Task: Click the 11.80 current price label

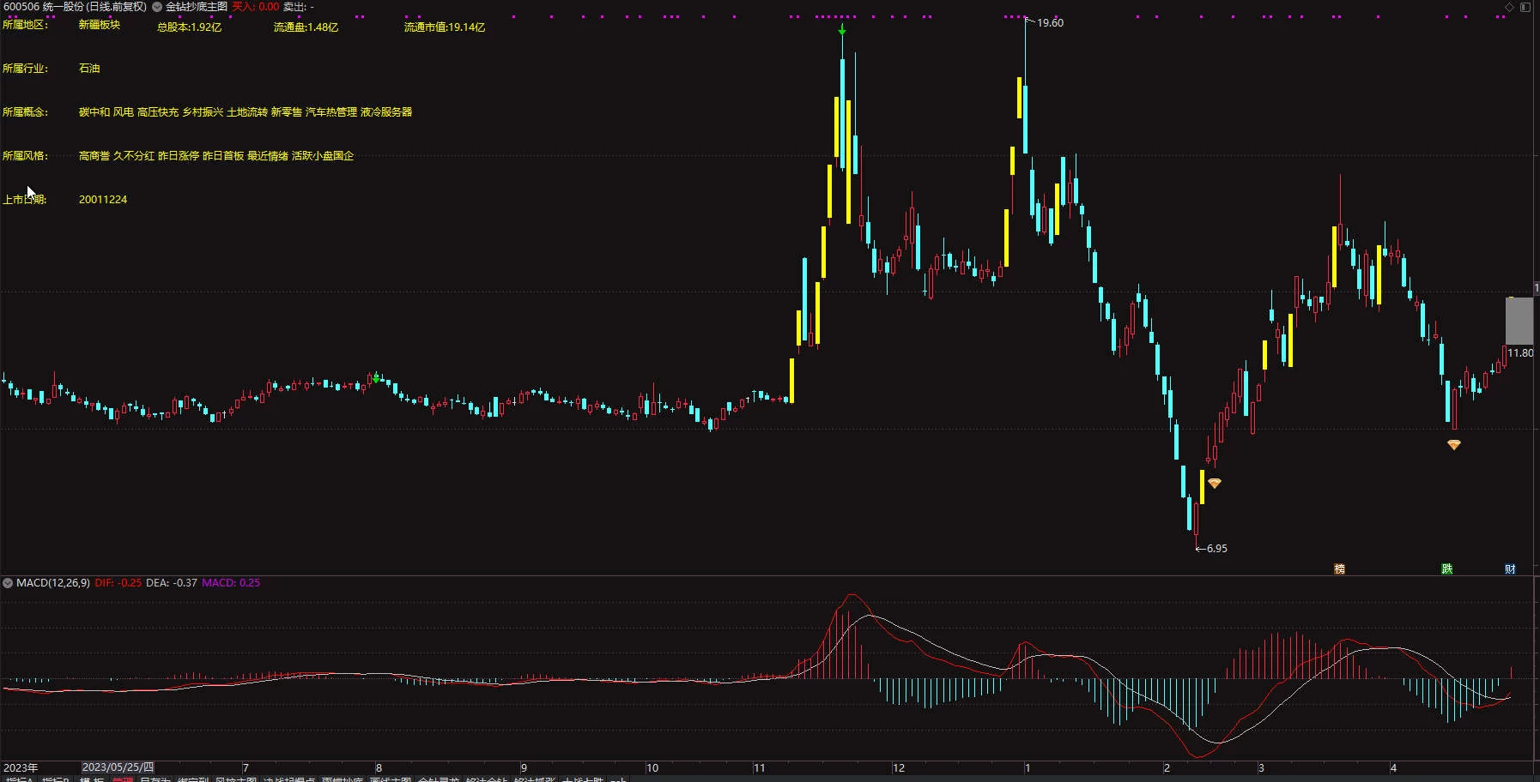Action: (1520, 353)
